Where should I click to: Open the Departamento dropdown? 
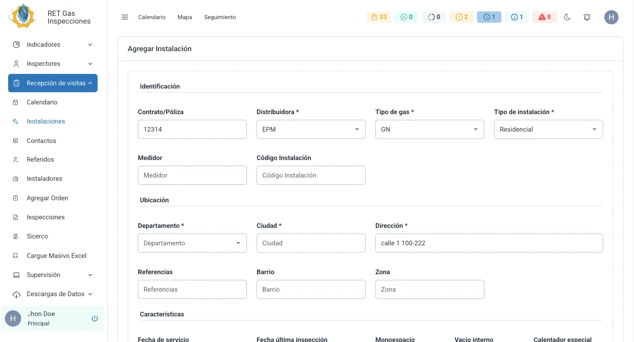tap(192, 243)
